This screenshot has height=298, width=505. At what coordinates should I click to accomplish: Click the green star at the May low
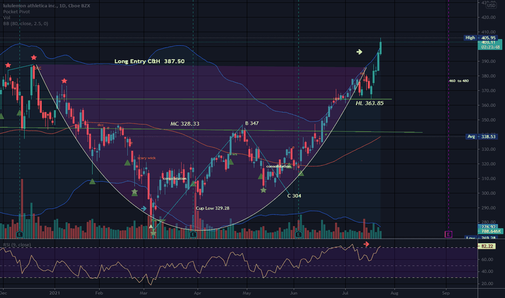click(263, 190)
